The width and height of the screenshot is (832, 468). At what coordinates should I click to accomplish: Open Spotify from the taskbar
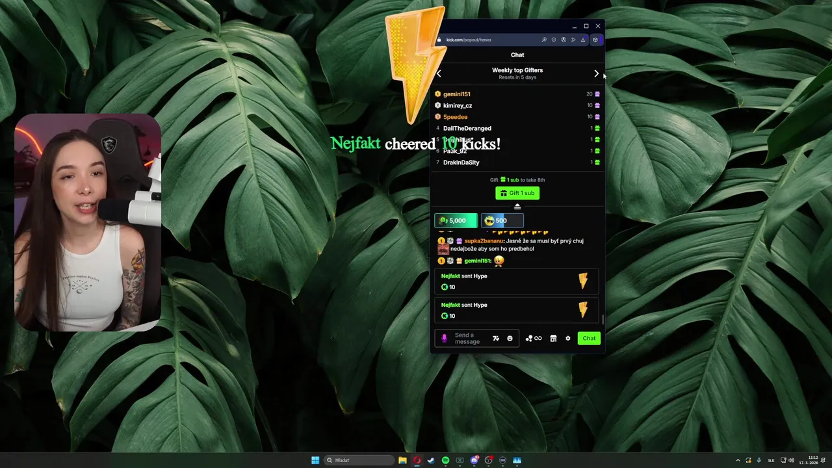pos(445,460)
